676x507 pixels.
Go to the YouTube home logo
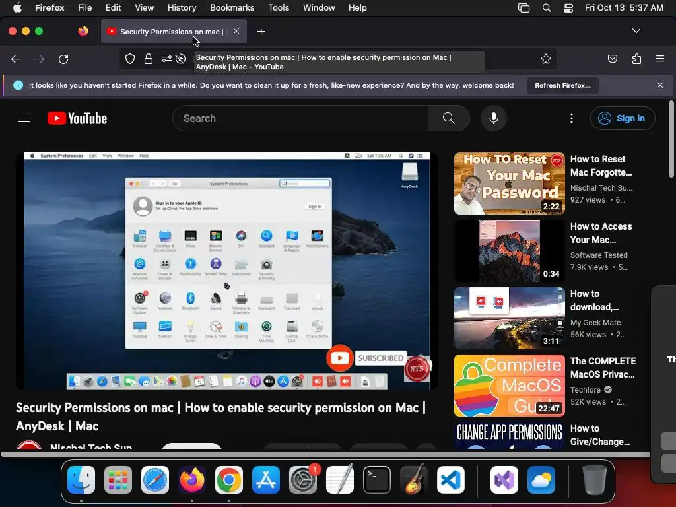[77, 118]
